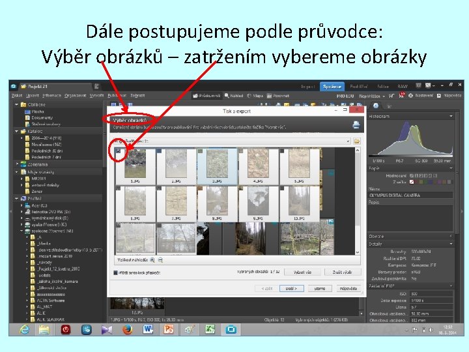Screen dimensions: 469x352
Task: Open folder browse icon beside path dropdown
Action: click(356, 141)
